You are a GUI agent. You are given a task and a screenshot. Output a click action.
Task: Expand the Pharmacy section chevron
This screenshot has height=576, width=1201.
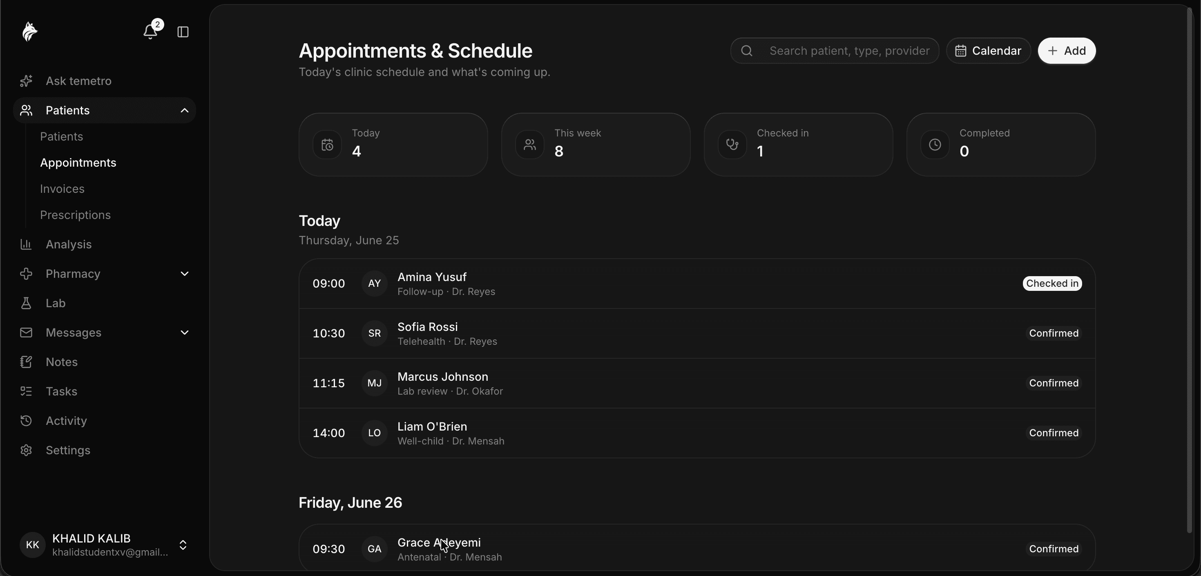[185, 273]
